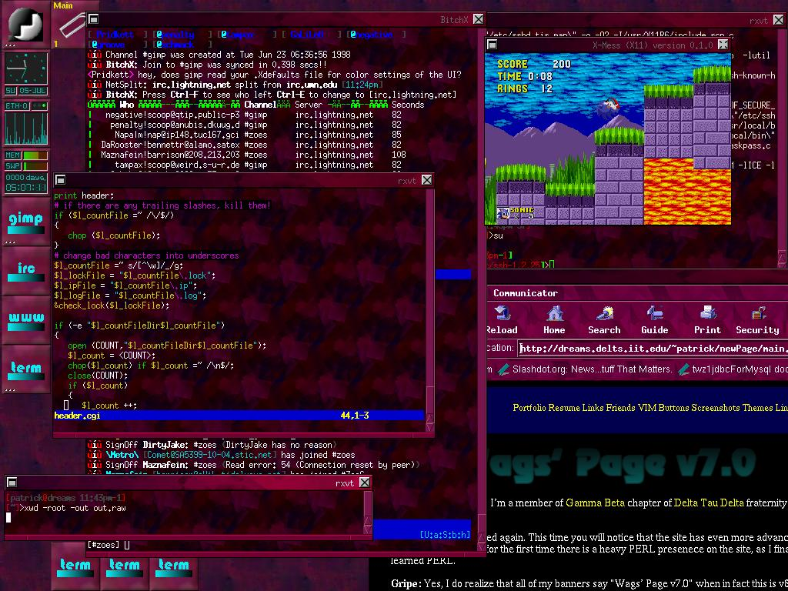The width and height of the screenshot is (788, 591).
Task: Click the Resume link
Action: (x=564, y=408)
